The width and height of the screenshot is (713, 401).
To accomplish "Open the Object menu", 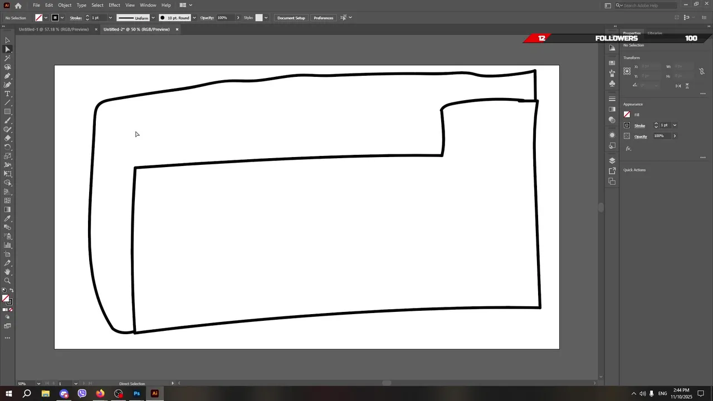I will click(x=65, y=6).
